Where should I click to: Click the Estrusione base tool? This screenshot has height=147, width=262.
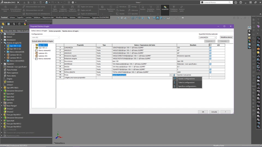(5, 9)
